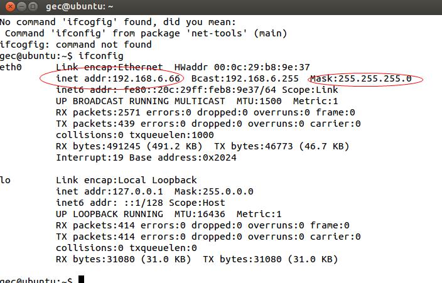Close the terminal window with red button

10,6
